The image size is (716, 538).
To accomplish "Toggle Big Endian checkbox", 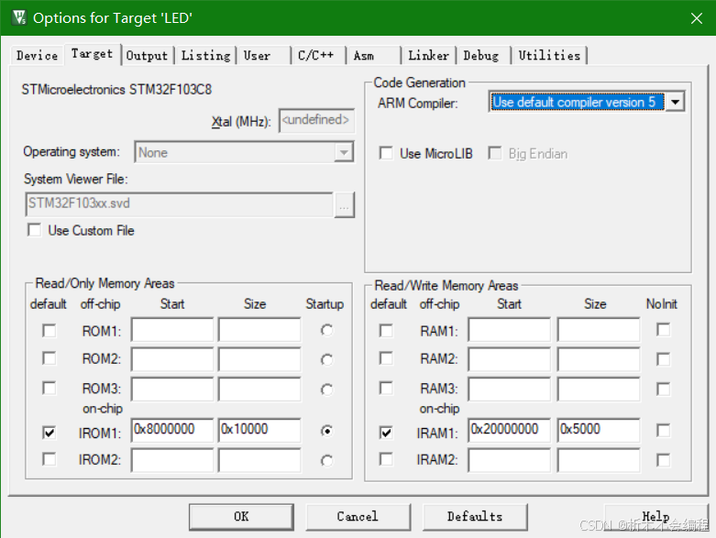I will (494, 153).
